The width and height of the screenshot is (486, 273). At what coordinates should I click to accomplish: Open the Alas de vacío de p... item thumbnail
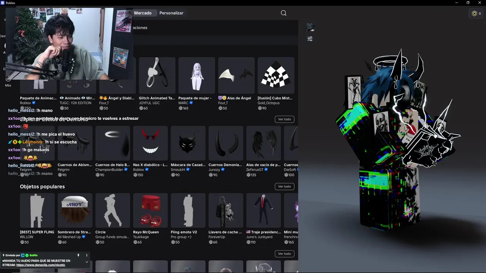[264, 143]
